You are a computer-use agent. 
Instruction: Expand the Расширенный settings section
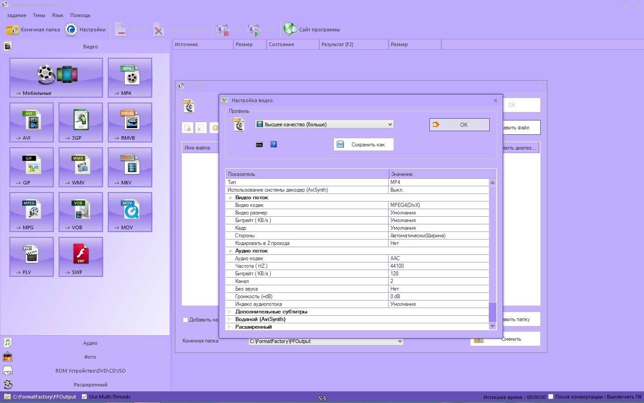tap(229, 327)
